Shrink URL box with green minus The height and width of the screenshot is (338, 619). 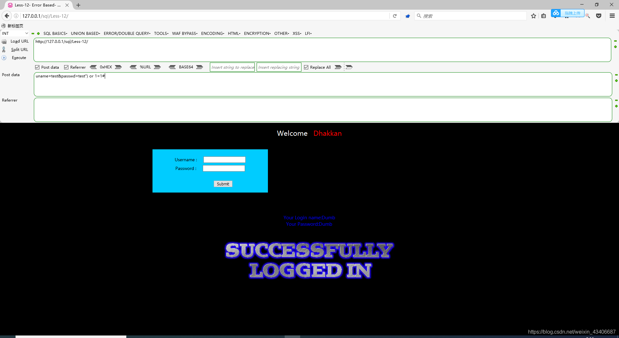615,41
